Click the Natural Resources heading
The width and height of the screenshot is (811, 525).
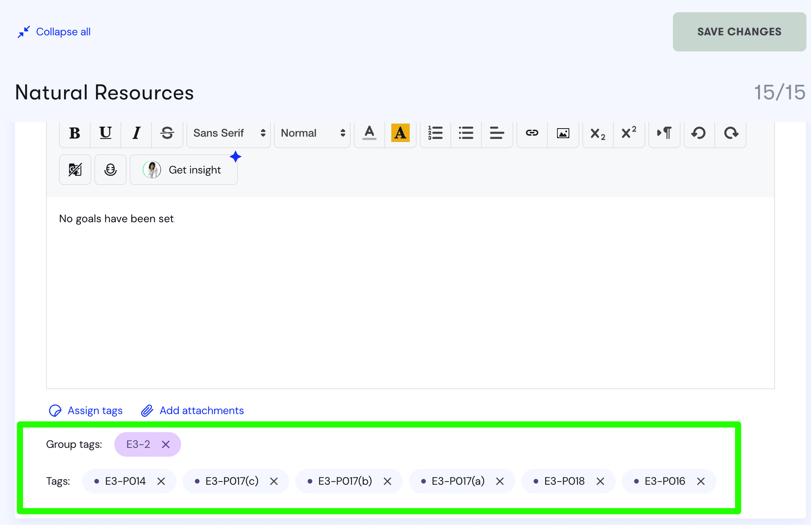click(104, 92)
